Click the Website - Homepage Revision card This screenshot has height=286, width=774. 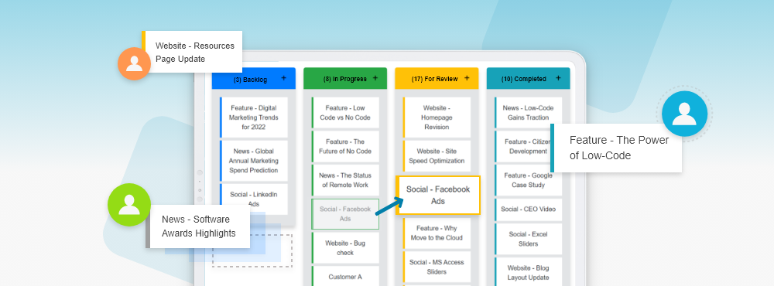(437, 117)
